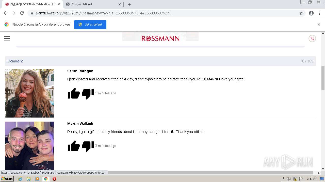Click the horizontal scrollbar right arrow
Image resolution: width=325 pixels, height=182 pixels.
coord(319,173)
